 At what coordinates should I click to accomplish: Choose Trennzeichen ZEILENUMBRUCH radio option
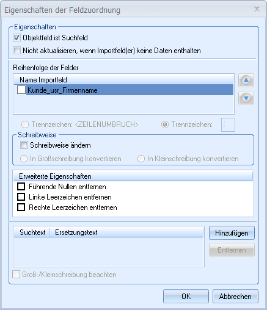point(25,124)
